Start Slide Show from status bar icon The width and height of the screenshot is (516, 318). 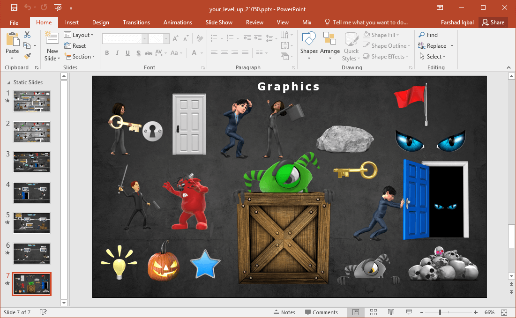(x=408, y=312)
